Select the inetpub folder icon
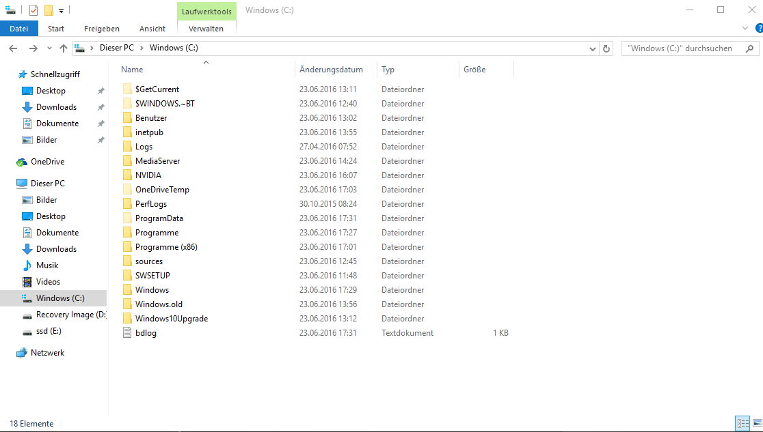 pyautogui.click(x=127, y=132)
